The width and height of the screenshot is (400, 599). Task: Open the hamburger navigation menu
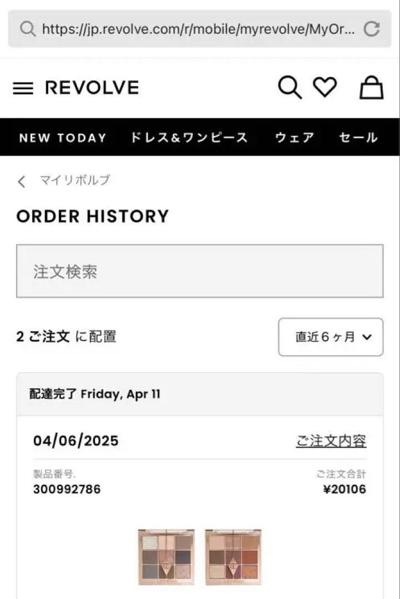pos(23,88)
